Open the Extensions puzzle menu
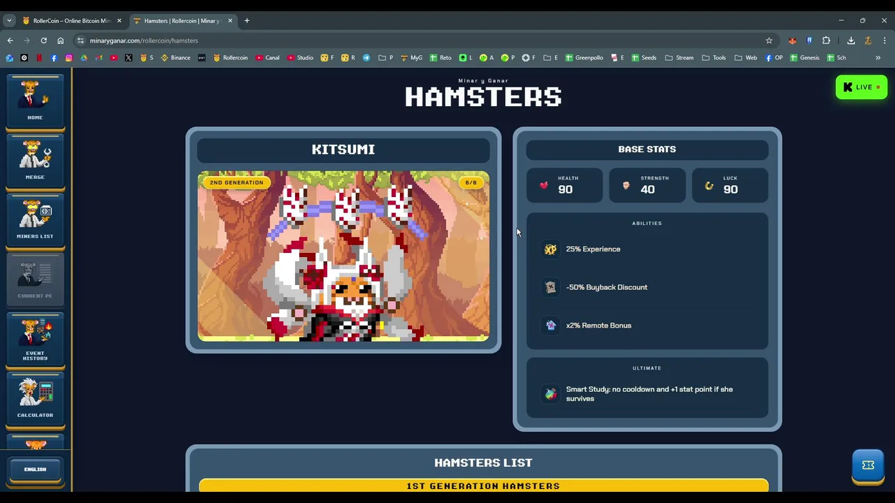 826,41
